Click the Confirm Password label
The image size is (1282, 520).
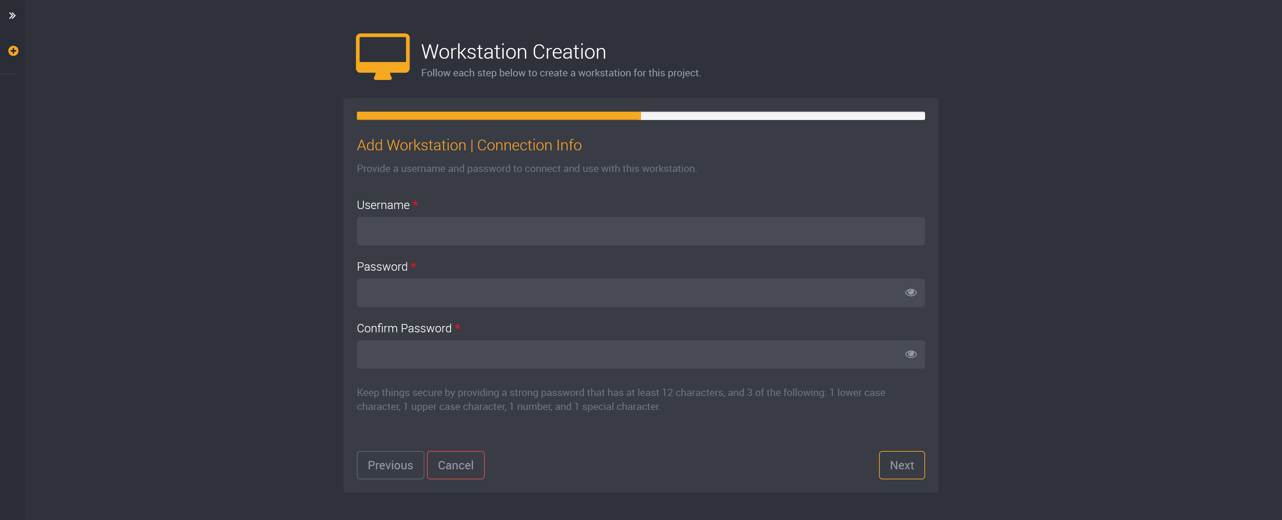(x=404, y=328)
